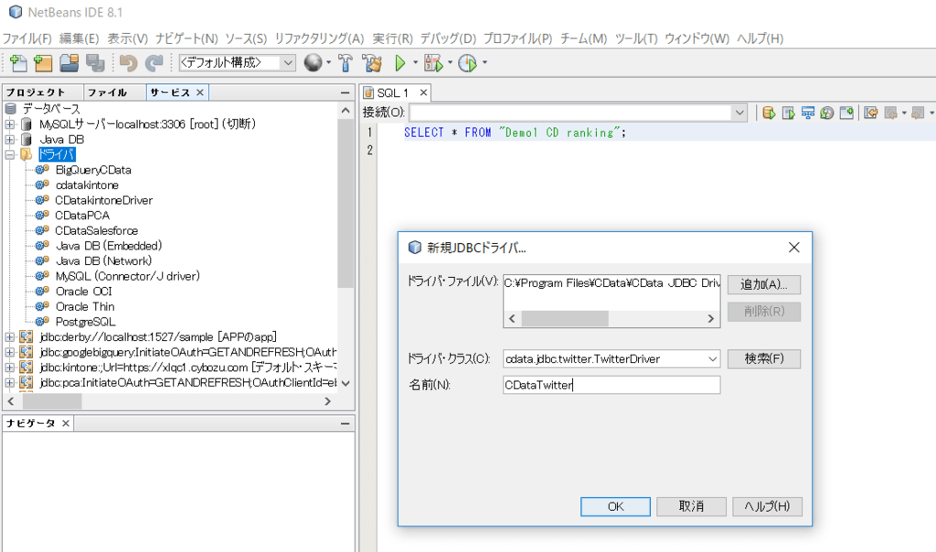The image size is (936, 552).
Task: Close the サービス tab
Action: coord(200,92)
